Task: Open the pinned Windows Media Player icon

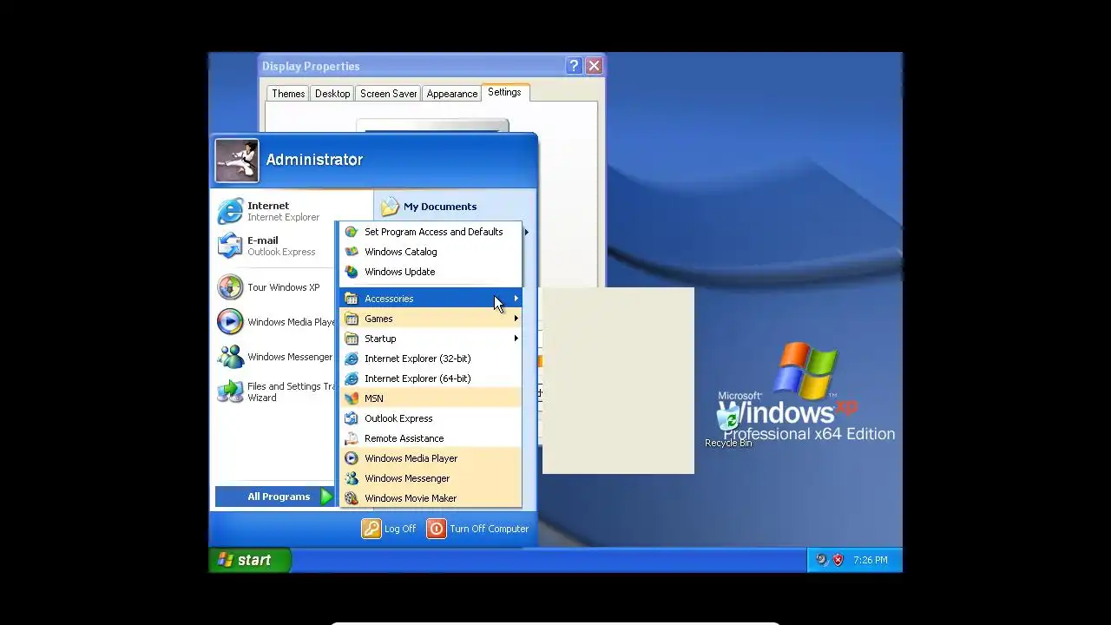Action: click(x=230, y=322)
